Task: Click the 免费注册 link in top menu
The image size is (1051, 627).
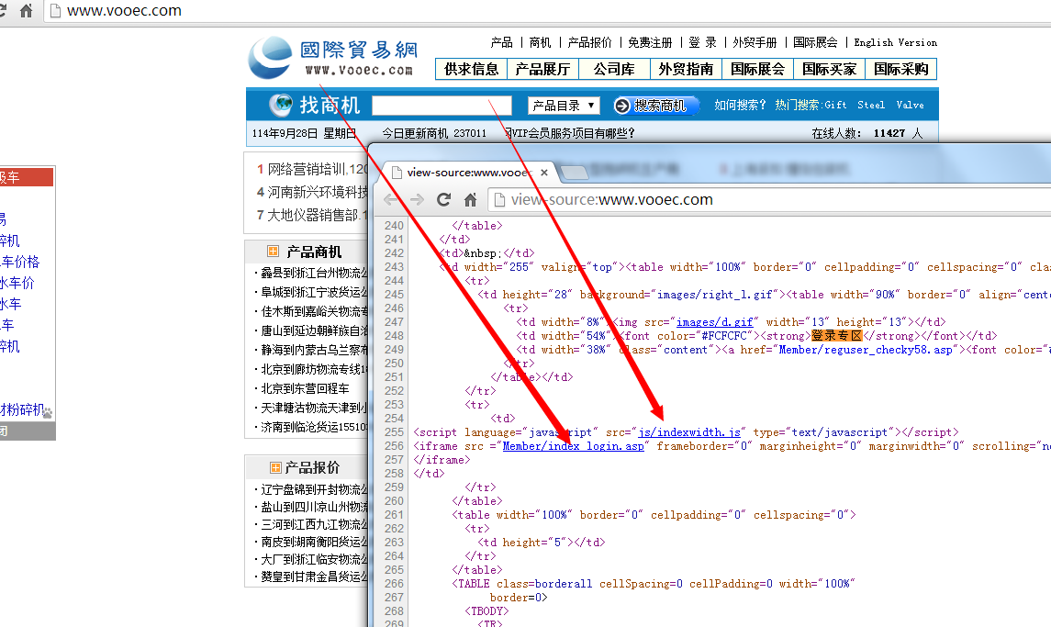Action: point(650,42)
